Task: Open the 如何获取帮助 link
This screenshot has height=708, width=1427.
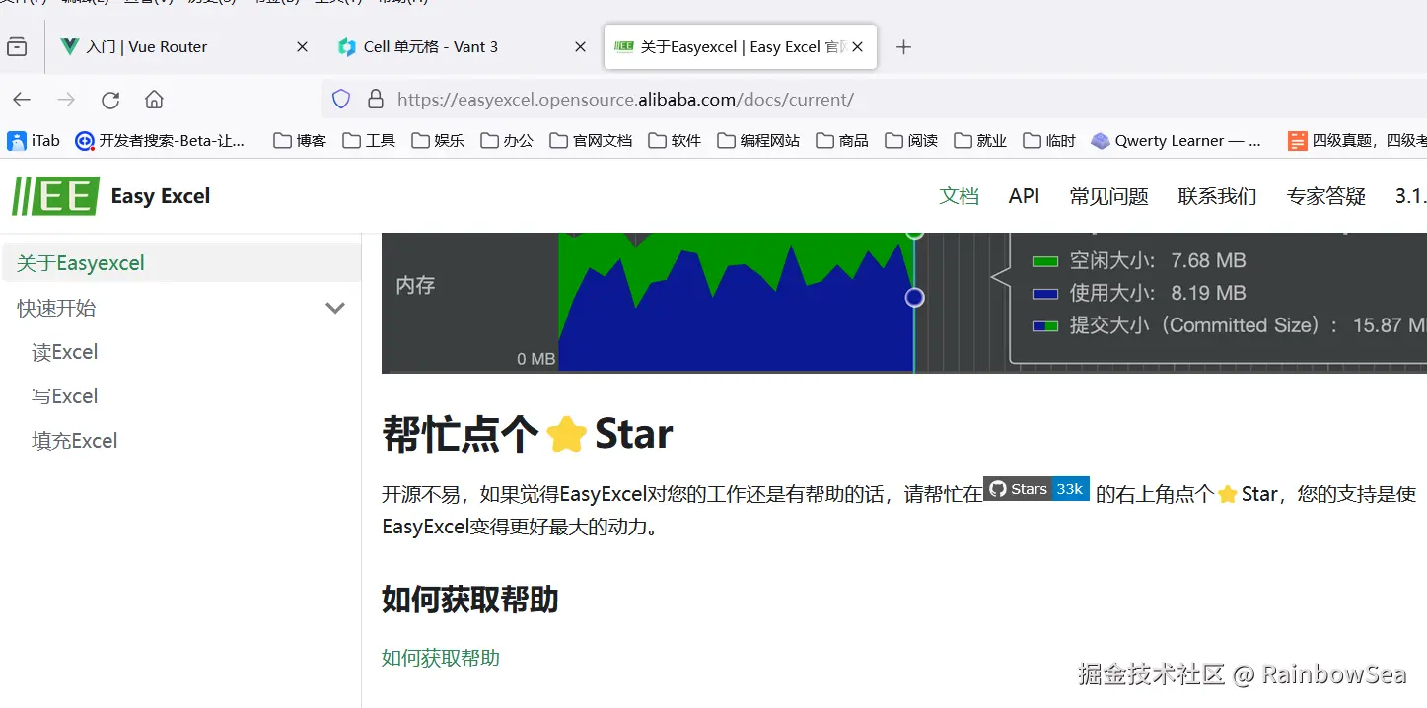Action: click(441, 658)
